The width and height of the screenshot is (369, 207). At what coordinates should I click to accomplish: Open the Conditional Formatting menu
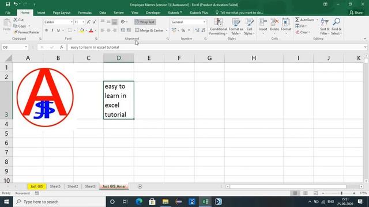click(218, 27)
